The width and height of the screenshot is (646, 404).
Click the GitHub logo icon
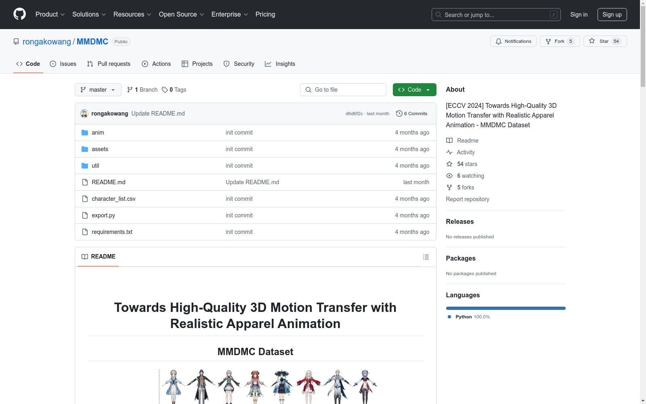click(19, 14)
